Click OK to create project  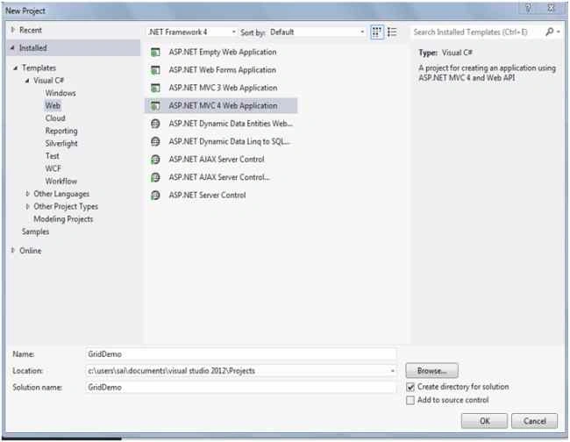coord(485,421)
